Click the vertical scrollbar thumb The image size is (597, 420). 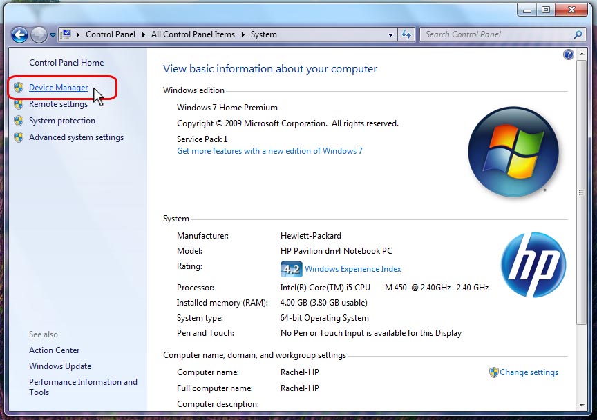coord(581,192)
